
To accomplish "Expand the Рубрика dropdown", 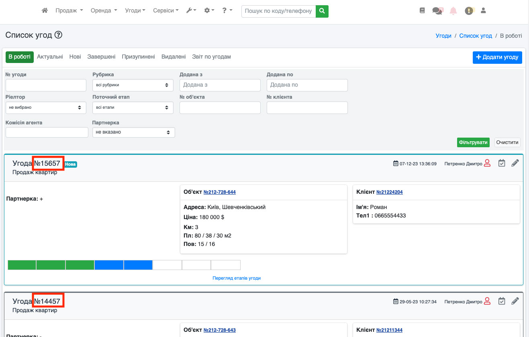I will 133,85.
